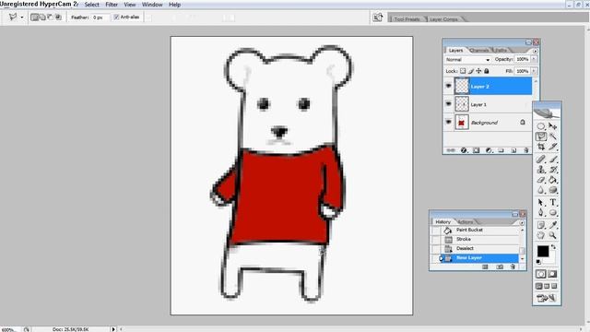
Task: Open the Fill slider arrow
Action: tap(534, 71)
